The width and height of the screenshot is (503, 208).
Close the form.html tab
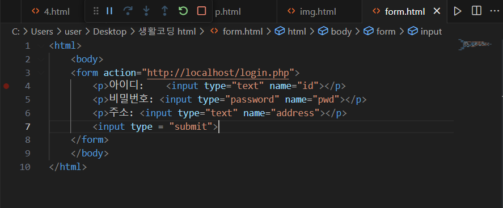[437, 11]
